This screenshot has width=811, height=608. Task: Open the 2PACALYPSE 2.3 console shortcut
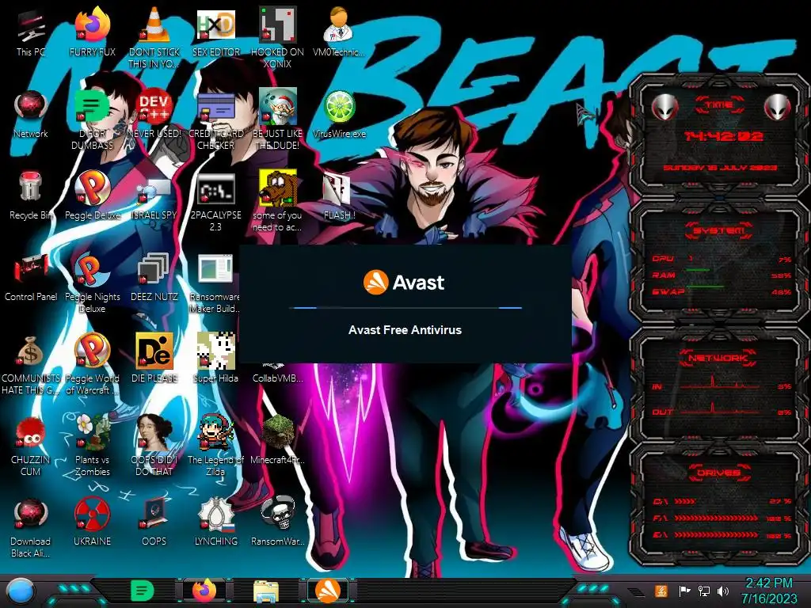(216, 189)
